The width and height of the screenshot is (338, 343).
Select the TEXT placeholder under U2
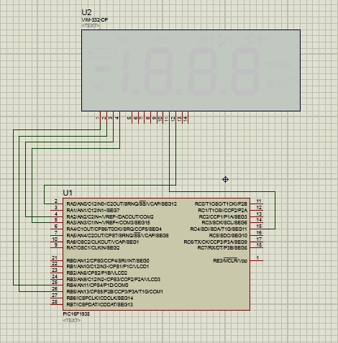pos(91,25)
